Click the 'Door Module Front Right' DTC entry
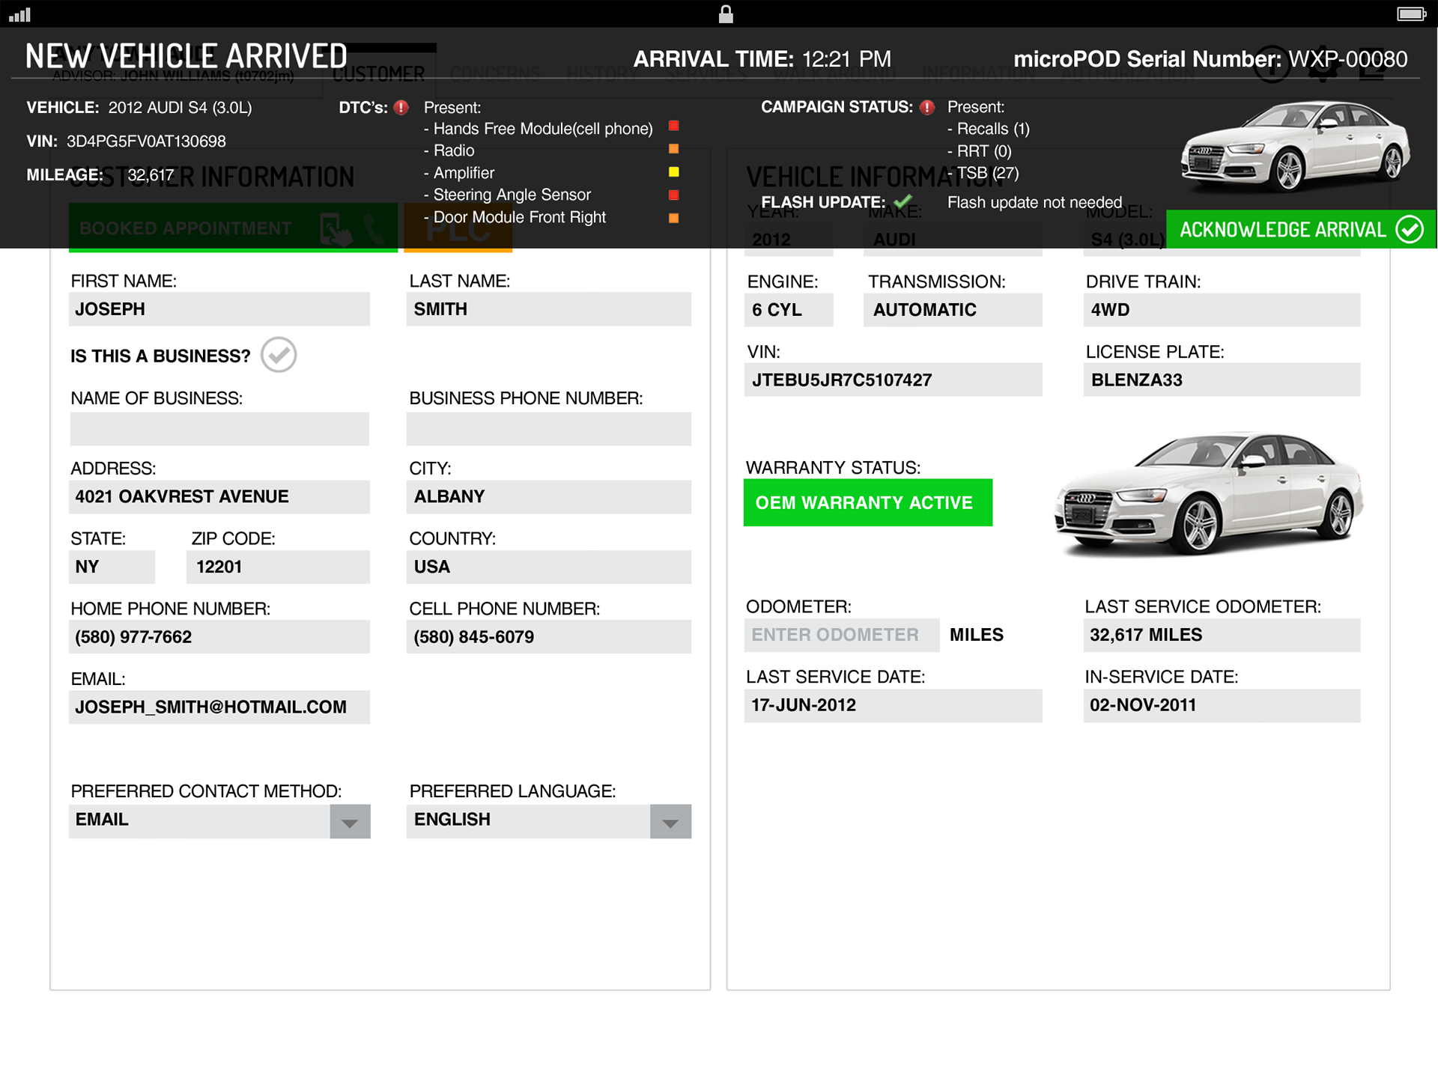The height and width of the screenshot is (1078, 1438). pyautogui.click(x=515, y=217)
